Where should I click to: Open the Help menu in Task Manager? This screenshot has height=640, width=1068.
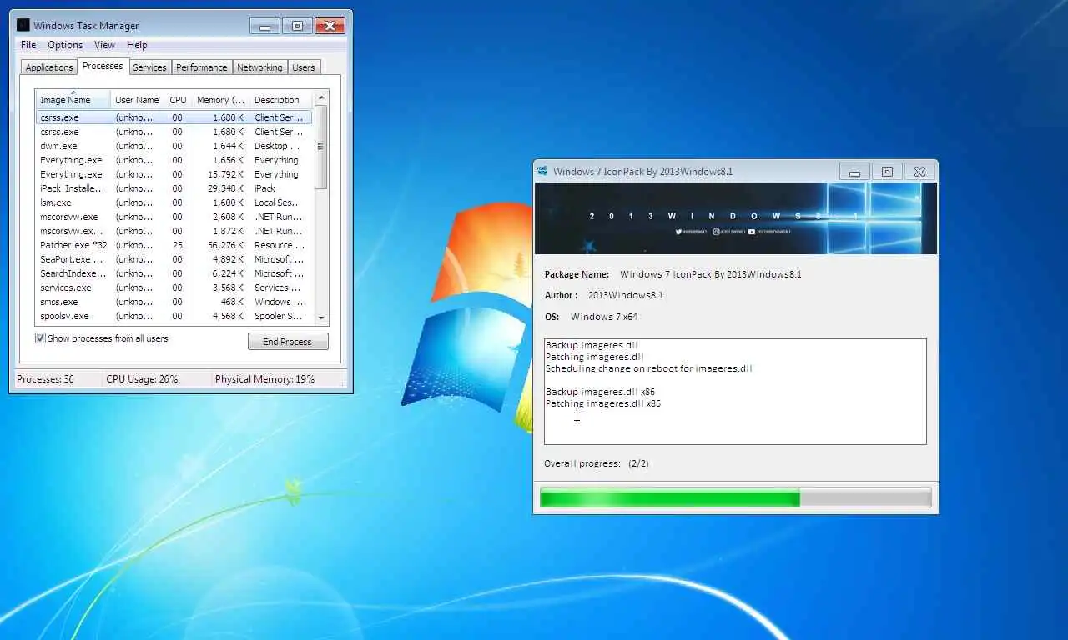(137, 45)
